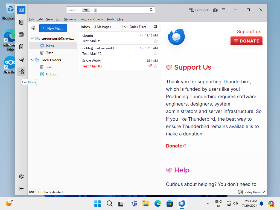Open message list display options
Viewport: 280px width, 210px height.
tap(155, 27)
